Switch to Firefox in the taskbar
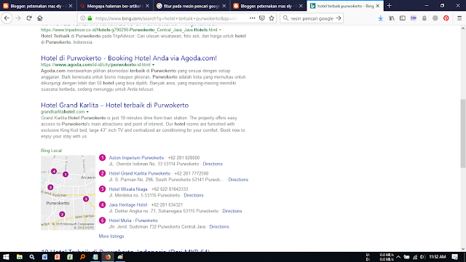This screenshot has width=466, height=262. [108, 257]
